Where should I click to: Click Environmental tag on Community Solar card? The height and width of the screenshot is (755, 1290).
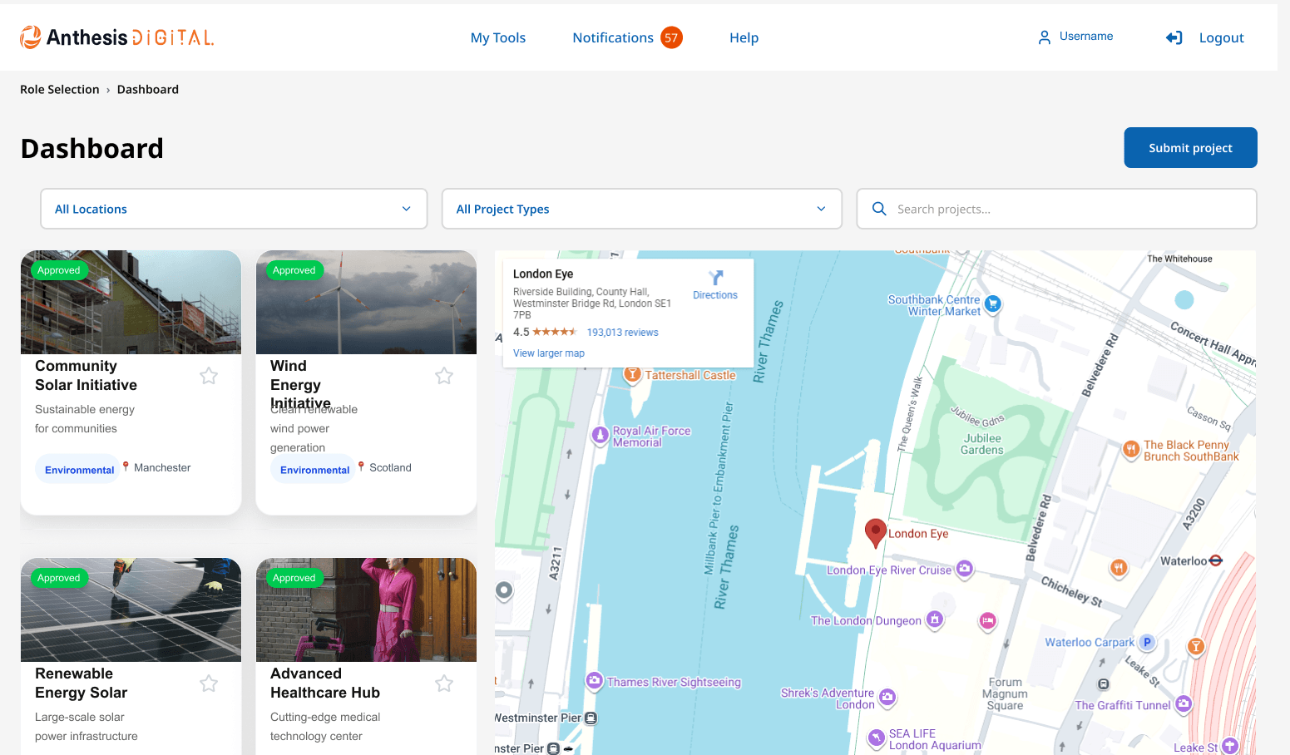point(79,470)
